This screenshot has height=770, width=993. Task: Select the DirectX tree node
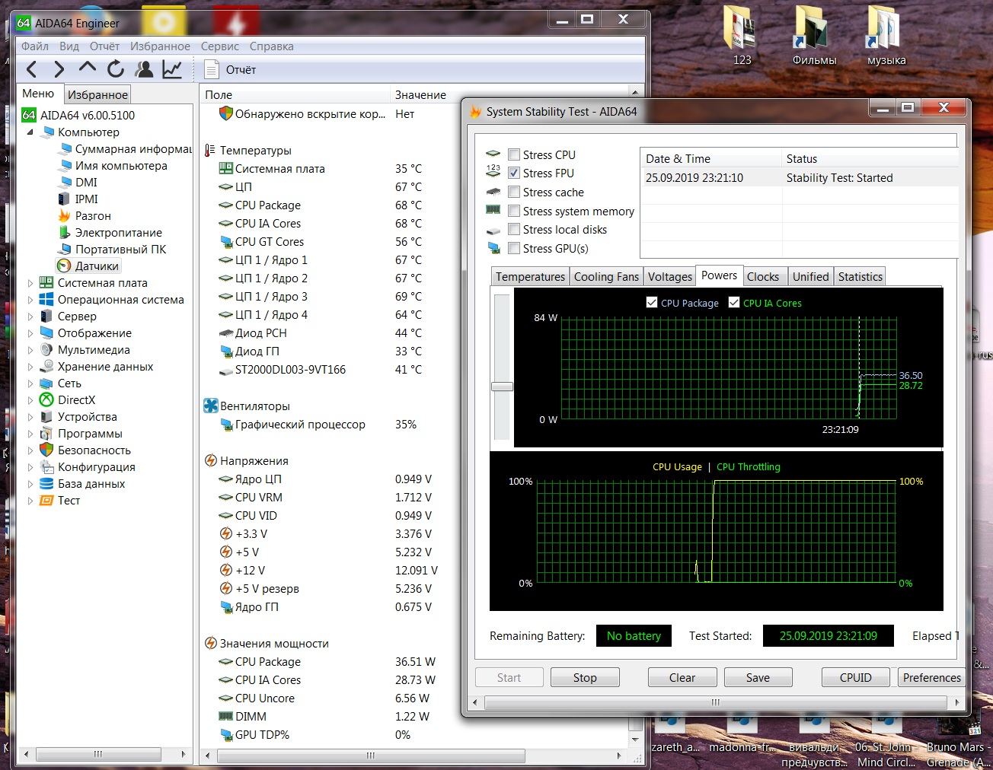(x=76, y=400)
